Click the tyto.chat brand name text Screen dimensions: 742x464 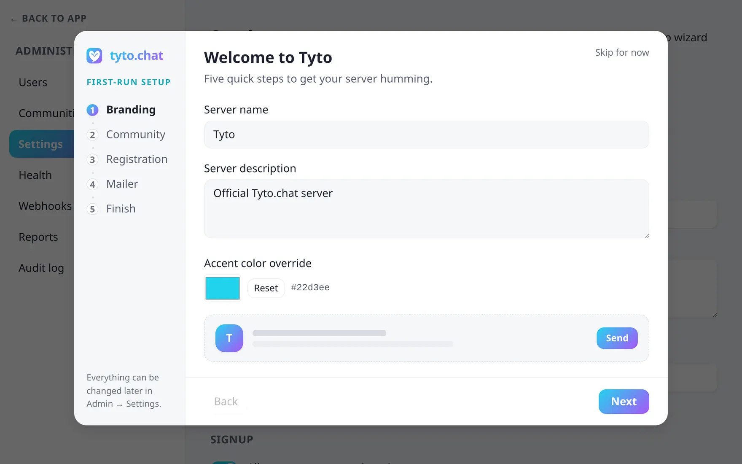tap(137, 56)
